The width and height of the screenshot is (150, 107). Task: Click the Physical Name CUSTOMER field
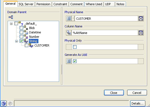(x=106, y=18)
